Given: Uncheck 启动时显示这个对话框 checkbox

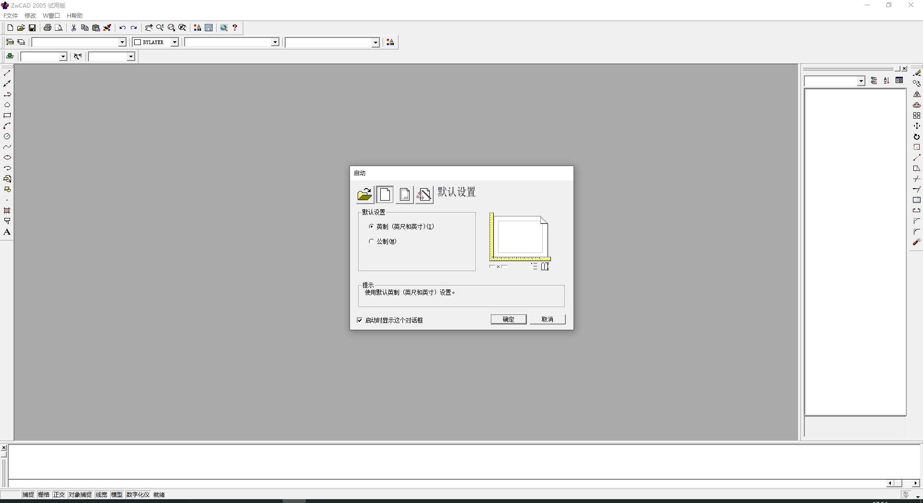Looking at the screenshot, I should pos(360,320).
